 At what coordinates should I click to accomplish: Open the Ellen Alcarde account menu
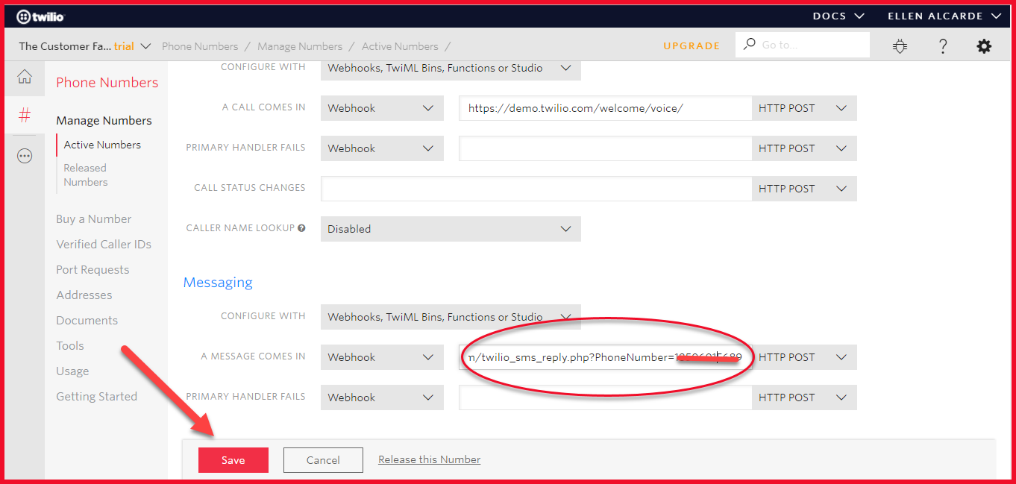point(944,16)
